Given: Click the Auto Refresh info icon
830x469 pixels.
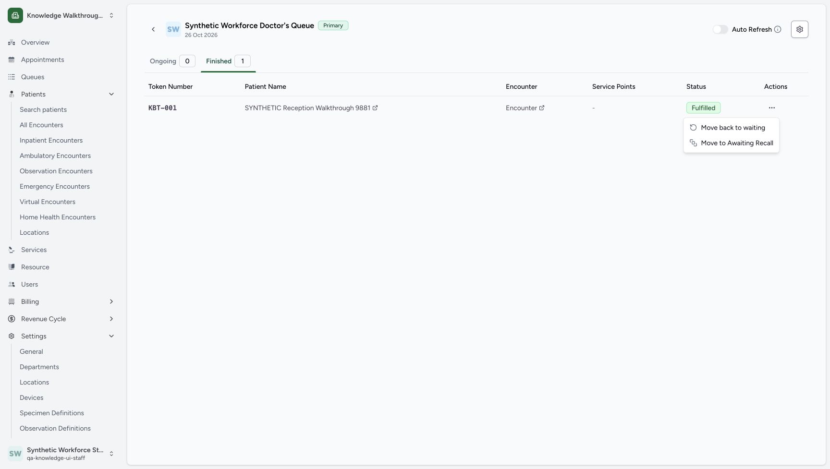Looking at the screenshot, I should coord(778,29).
